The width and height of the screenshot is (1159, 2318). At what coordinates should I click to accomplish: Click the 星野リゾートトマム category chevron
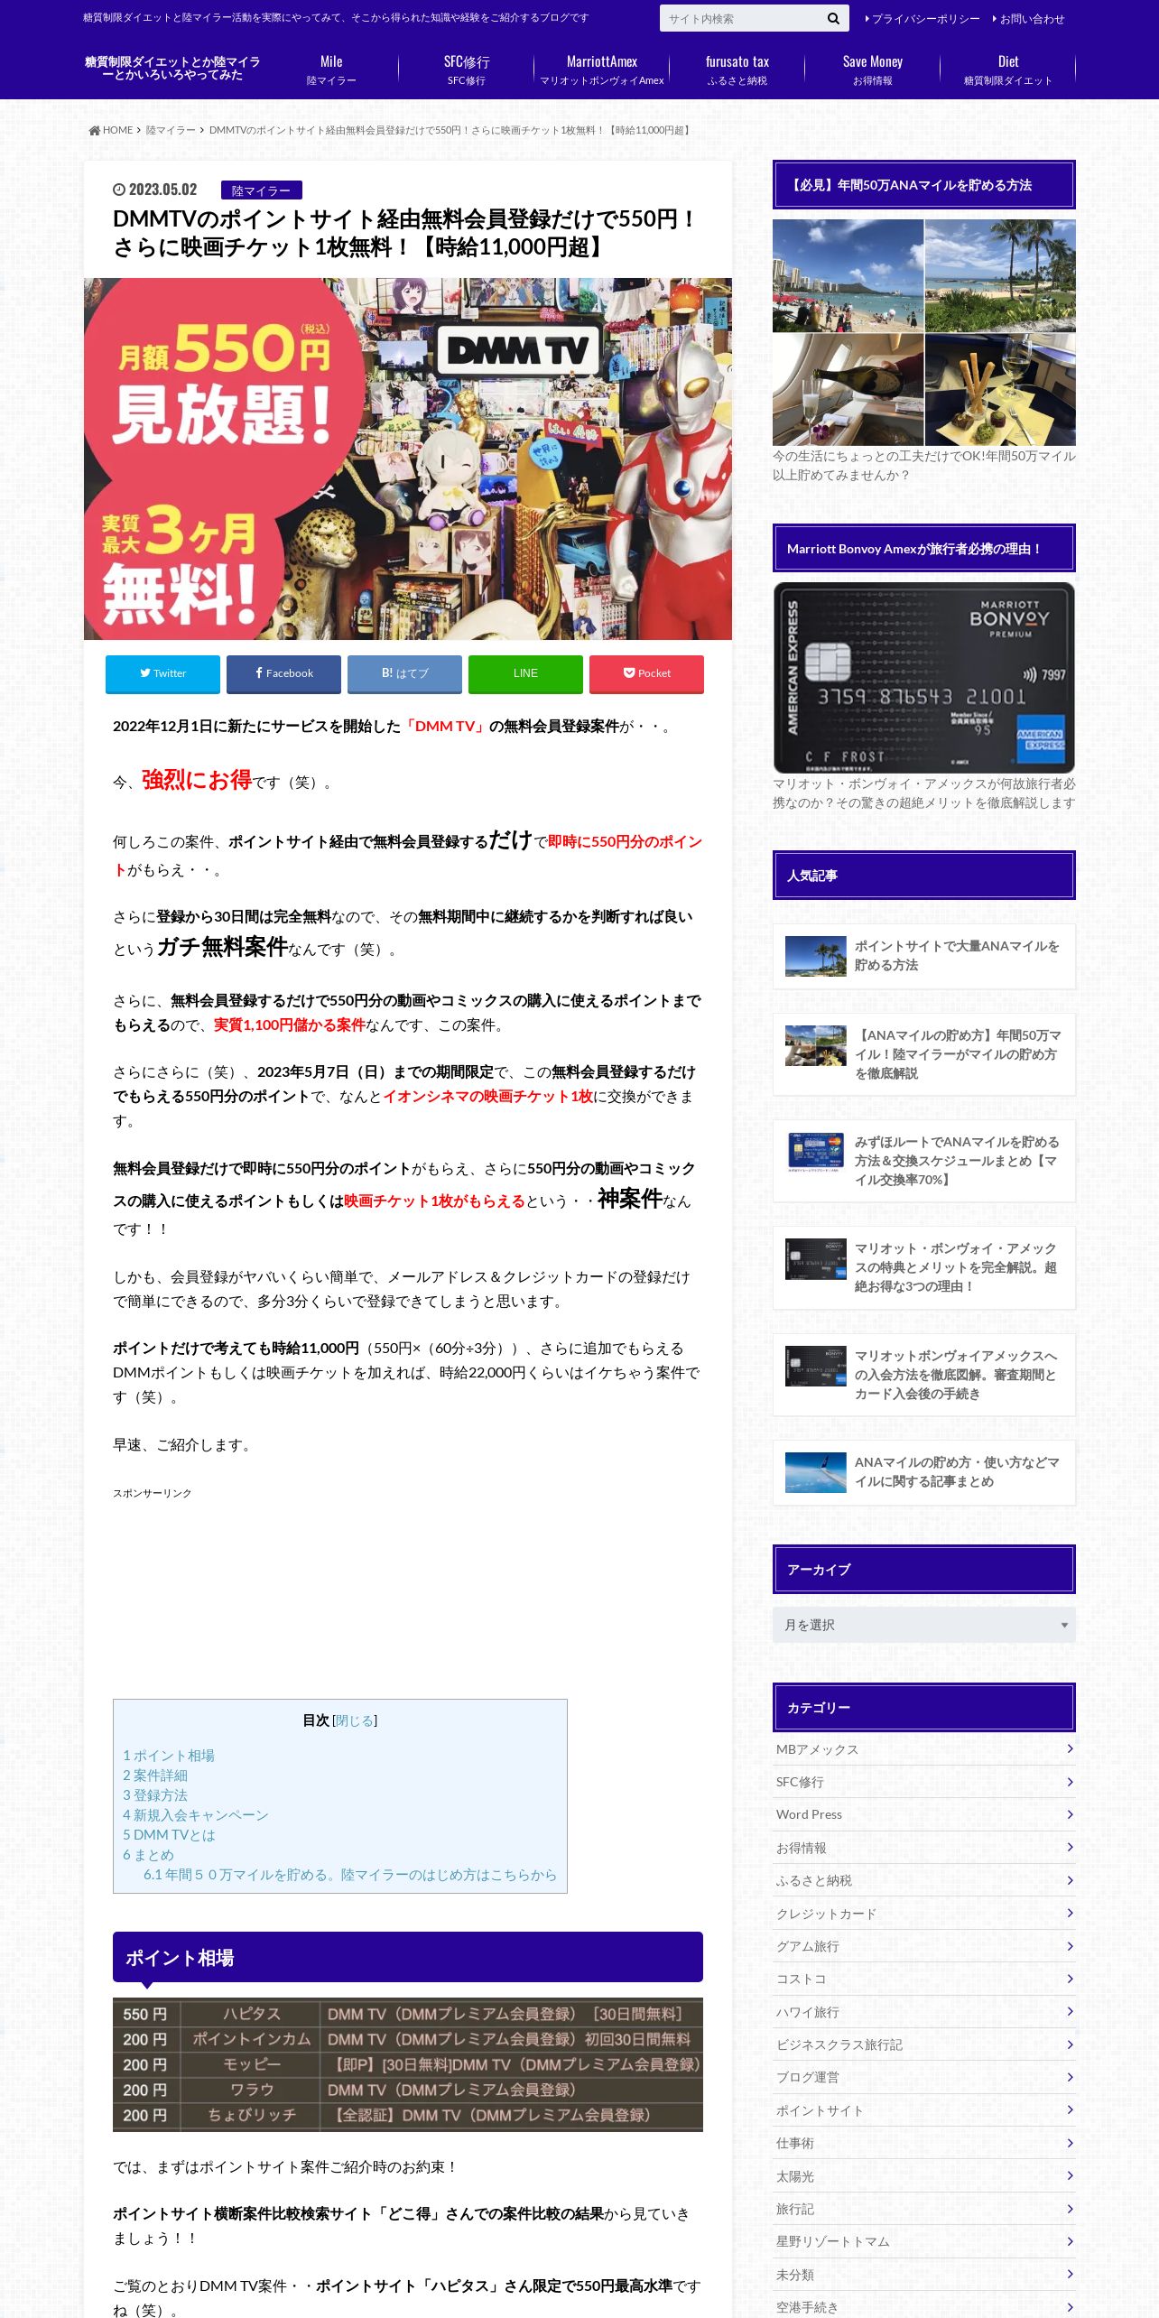(1070, 2241)
